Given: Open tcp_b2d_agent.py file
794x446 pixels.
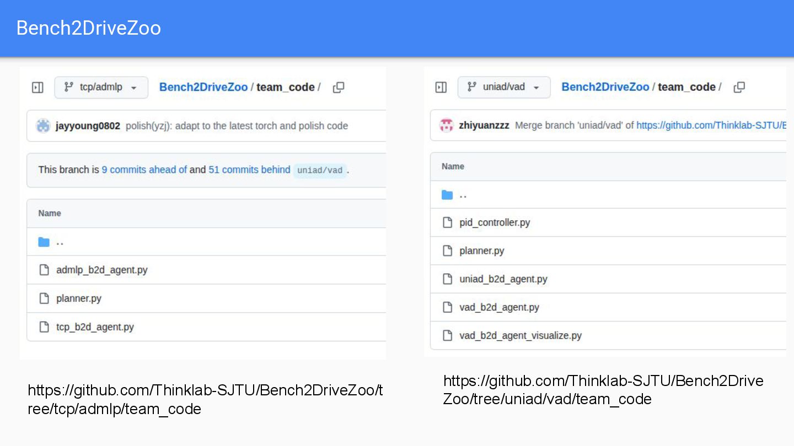Looking at the screenshot, I should (x=95, y=327).
